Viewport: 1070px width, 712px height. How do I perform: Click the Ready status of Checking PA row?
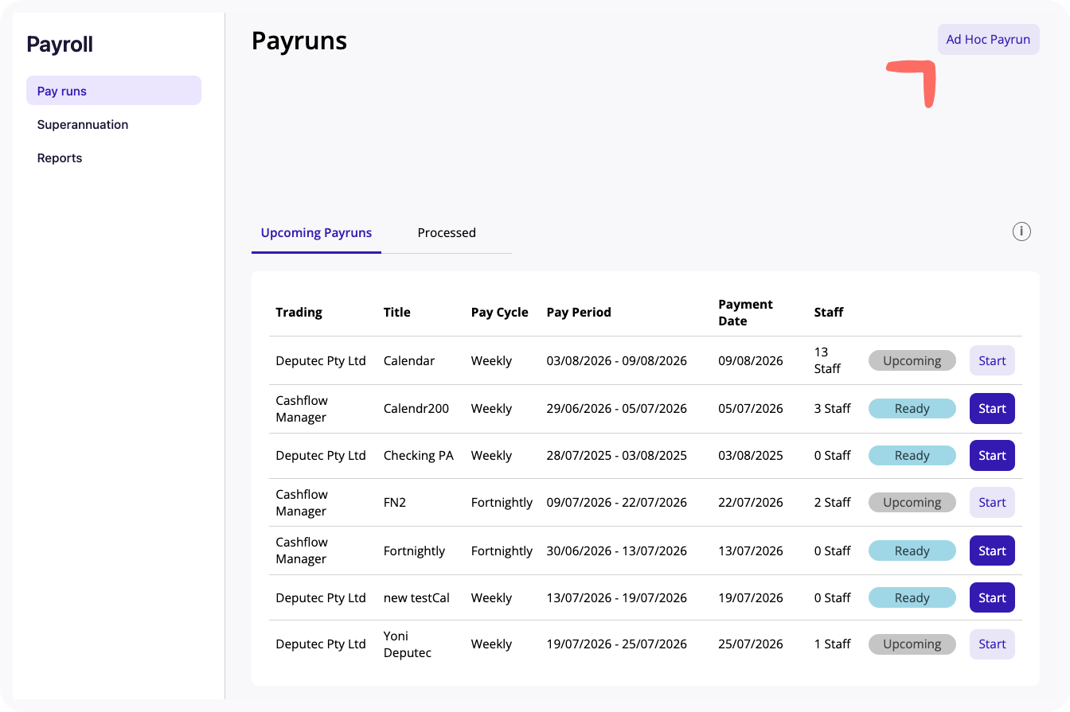pyautogui.click(x=912, y=455)
